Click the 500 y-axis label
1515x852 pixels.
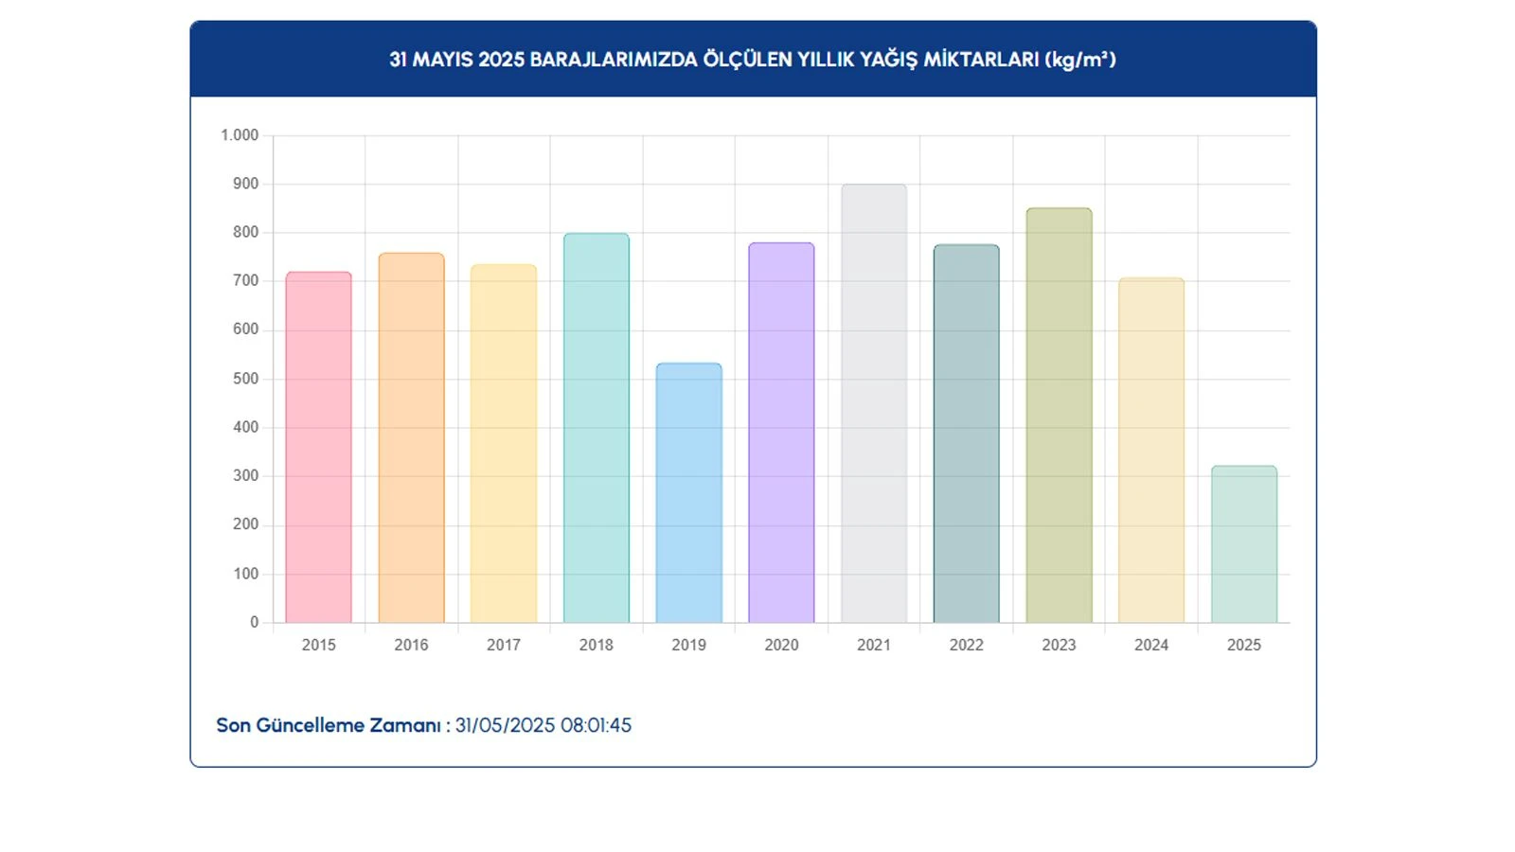[x=245, y=379]
